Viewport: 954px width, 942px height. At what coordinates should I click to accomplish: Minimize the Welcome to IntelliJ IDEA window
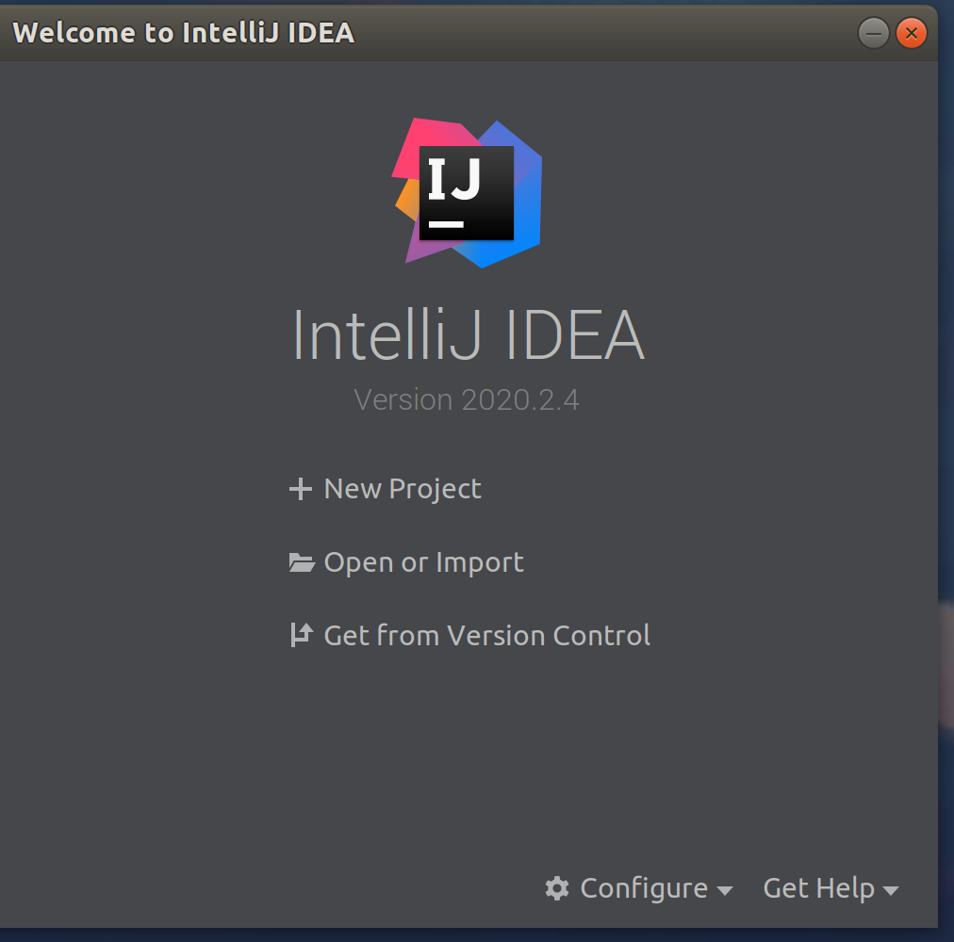[873, 34]
